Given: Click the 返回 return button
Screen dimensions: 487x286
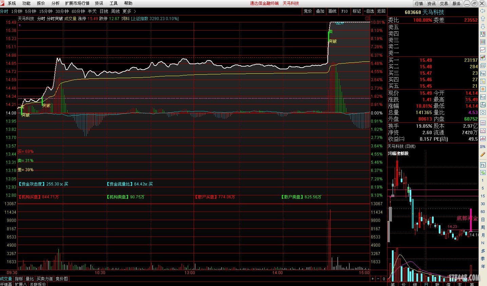Looking at the screenshot, I should [x=381, y=11].
